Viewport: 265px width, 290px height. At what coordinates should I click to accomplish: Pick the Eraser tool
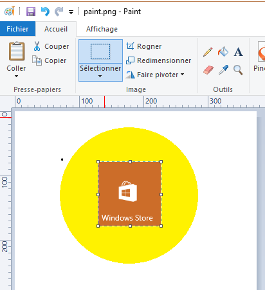(208, 70)
